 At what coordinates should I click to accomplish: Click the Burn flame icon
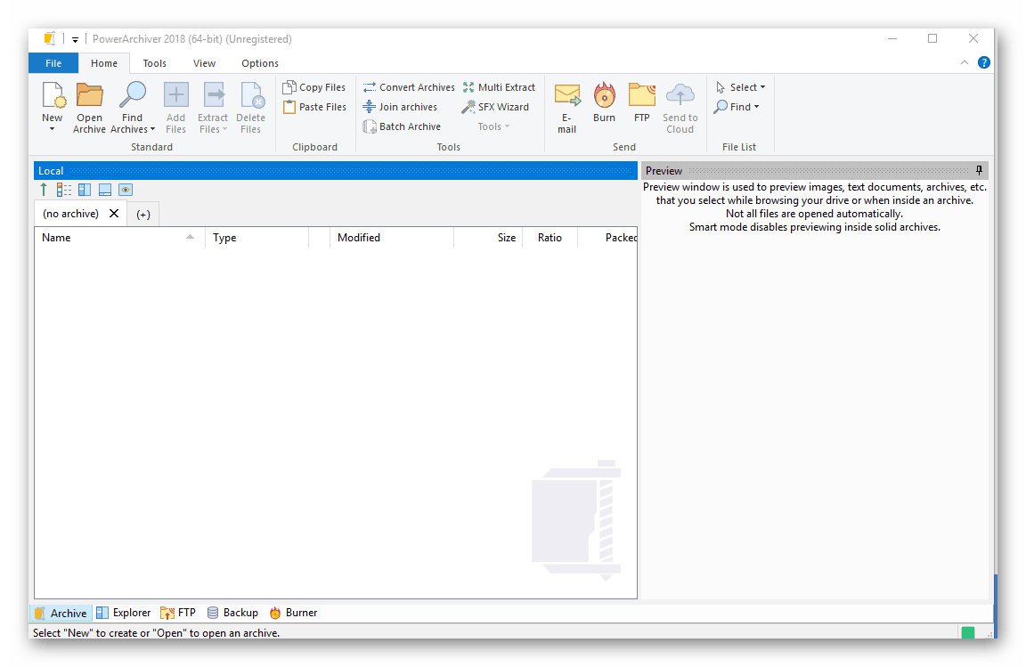pyautogui.click(x=605, y=95)
